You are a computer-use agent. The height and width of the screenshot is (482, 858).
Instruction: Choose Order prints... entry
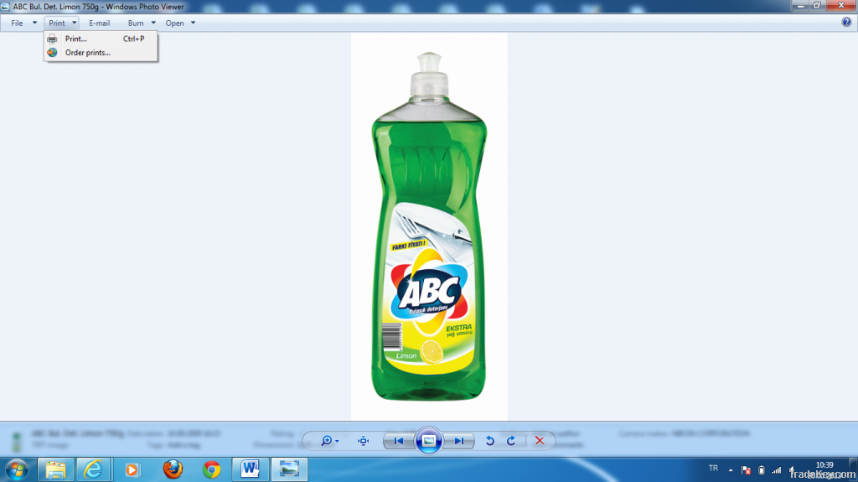point(101,53)
